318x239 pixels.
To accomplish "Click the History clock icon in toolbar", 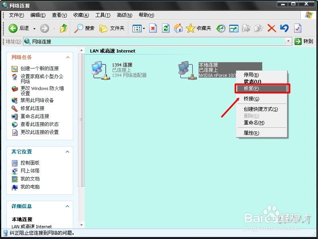I will (221, 28).
